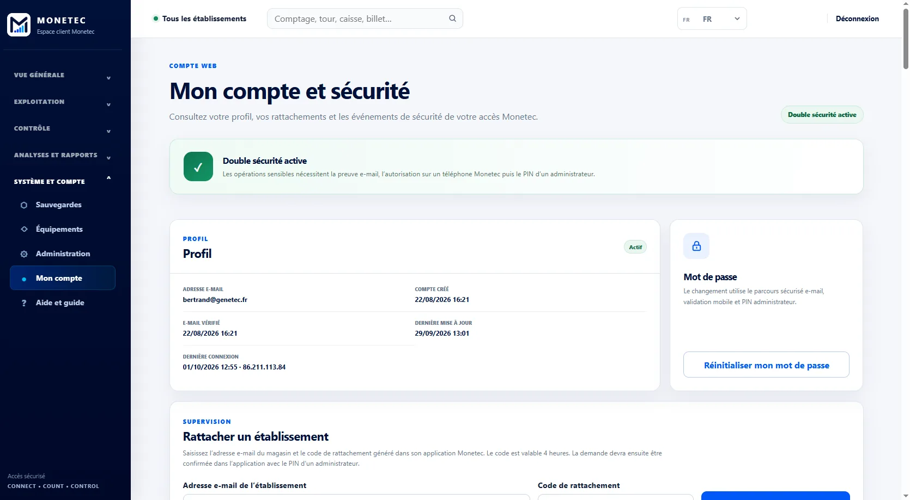
Task: Click the Mon compte et sécurité title
Action: [x=289, y=91]
